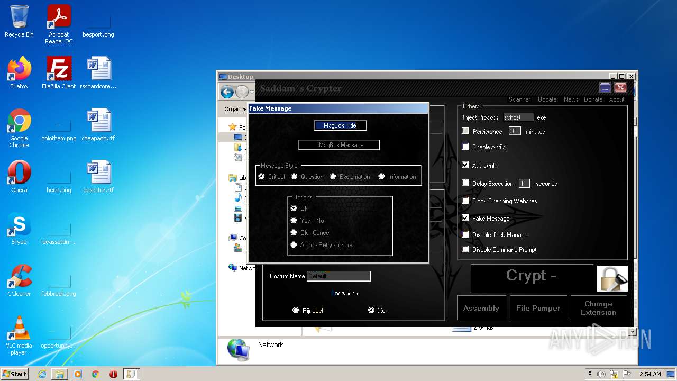Screen dimensions: 677x381
Task: Open Firefox desktop shortcut
Action: (19, 73)
